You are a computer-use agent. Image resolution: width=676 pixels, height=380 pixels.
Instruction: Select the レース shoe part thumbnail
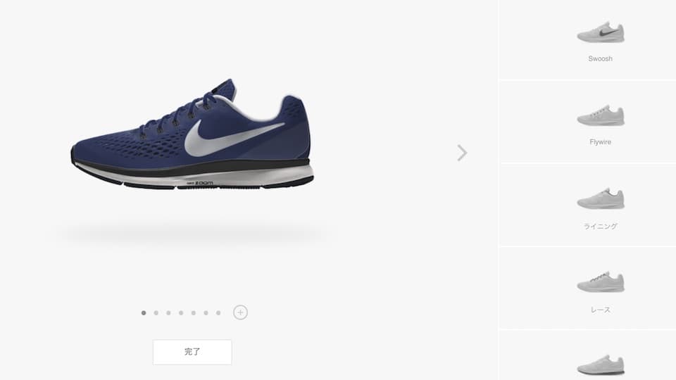601,282
